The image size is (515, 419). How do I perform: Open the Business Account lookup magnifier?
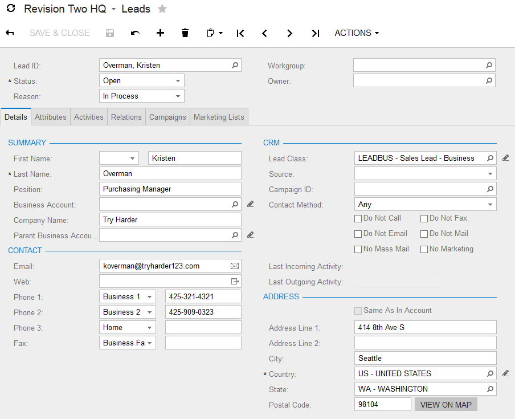pos(235,204)
